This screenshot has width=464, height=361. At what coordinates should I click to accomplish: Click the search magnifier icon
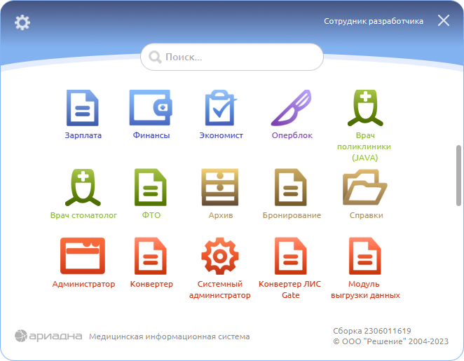tap(155, 57)
